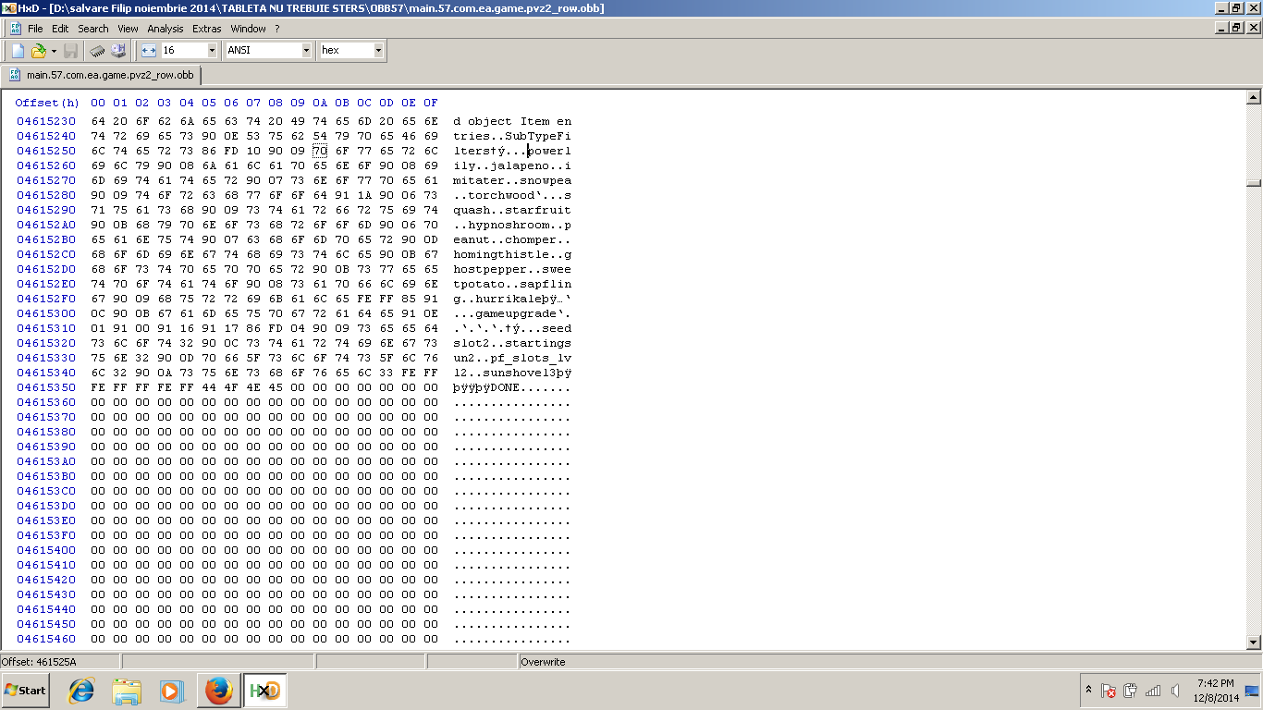The width and height of the screenshot is (1263, 710).
Task: Create a new file with the New icon
Action: coord(18,51)
